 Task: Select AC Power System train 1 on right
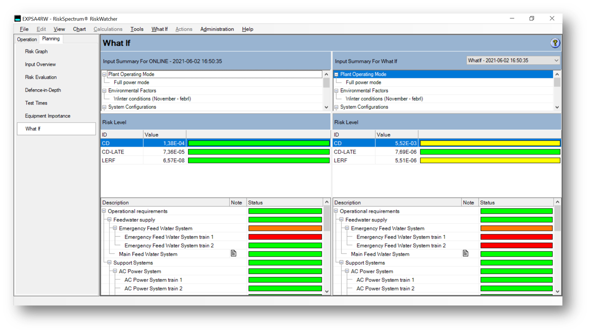[385, 280]
